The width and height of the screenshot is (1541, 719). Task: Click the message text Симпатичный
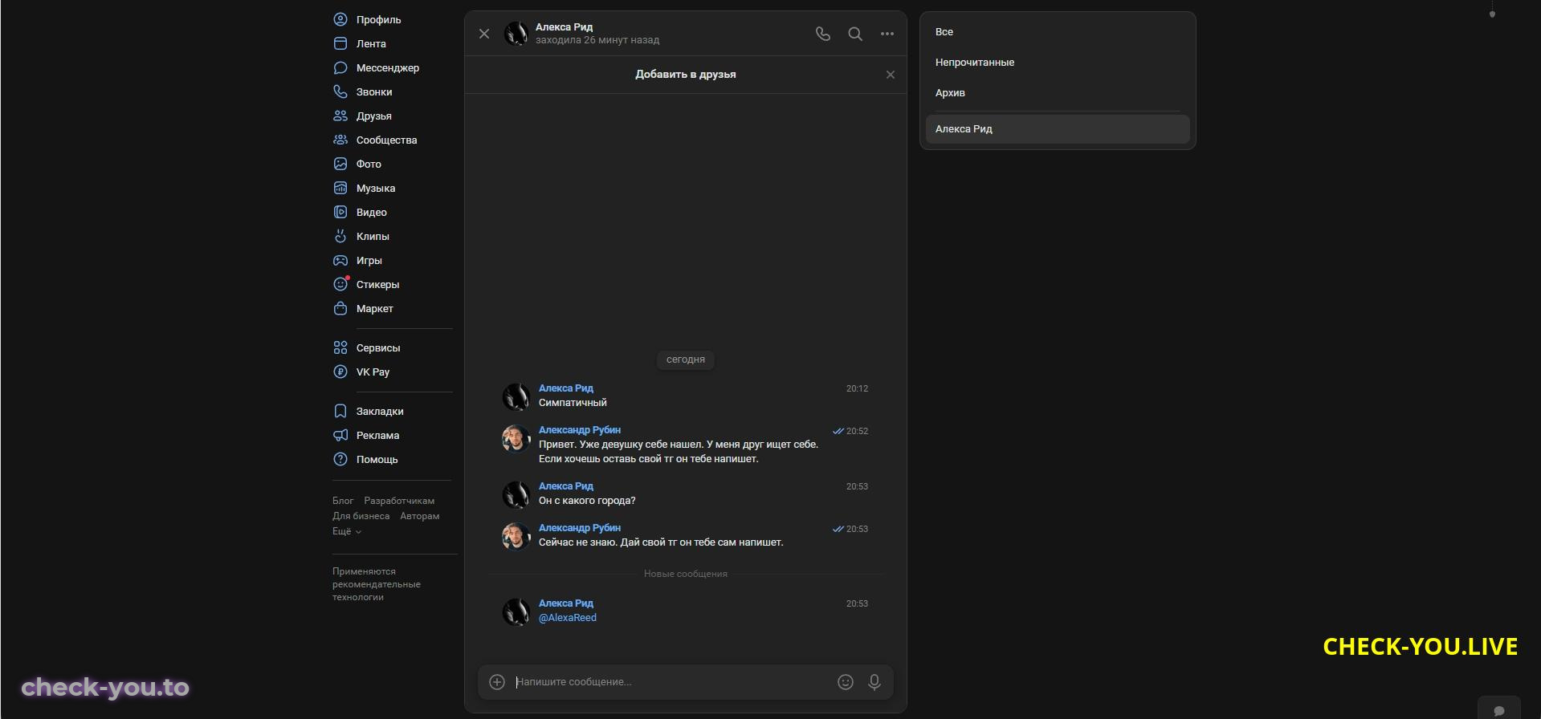(573, 403)
